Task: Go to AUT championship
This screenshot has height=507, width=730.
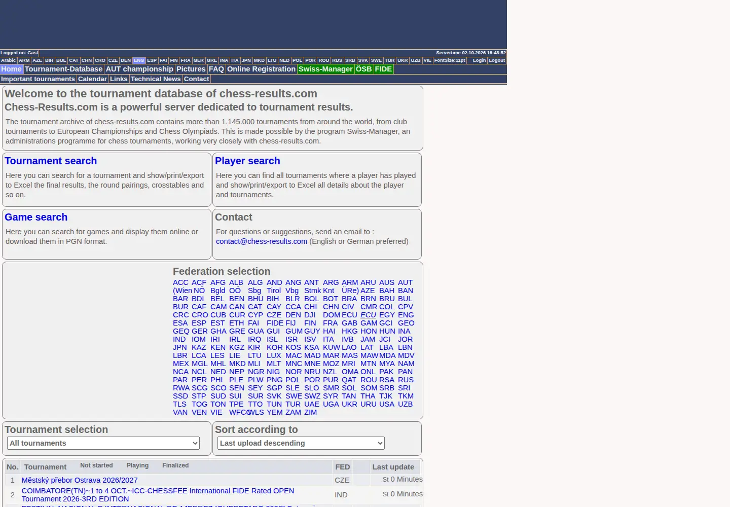Action: point(139,69)
